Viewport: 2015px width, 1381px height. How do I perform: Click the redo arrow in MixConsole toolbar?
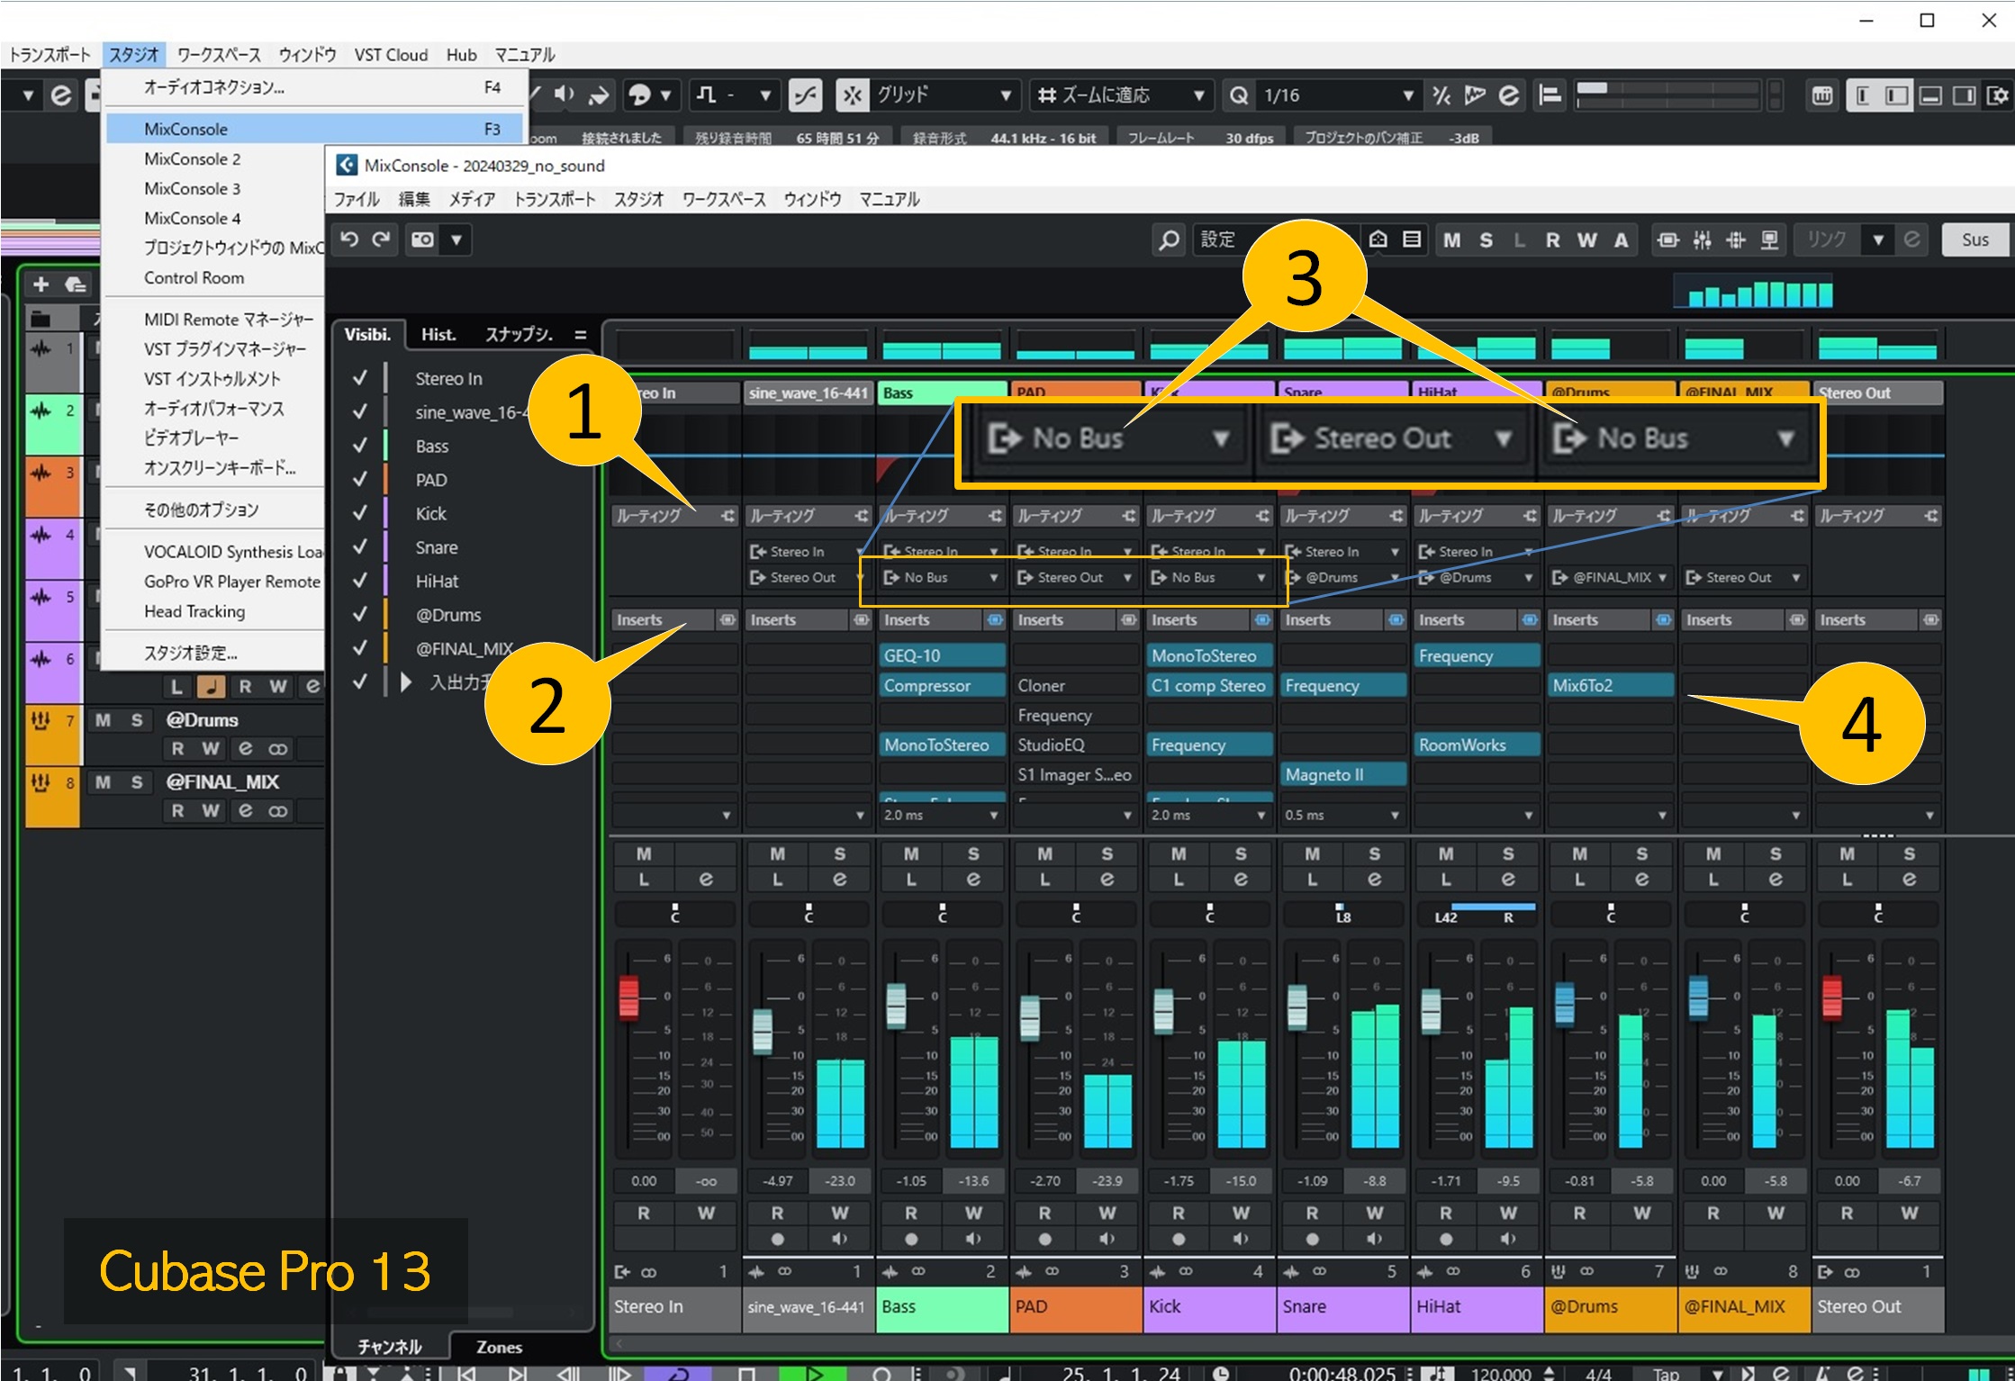click(x=382, y=239)
